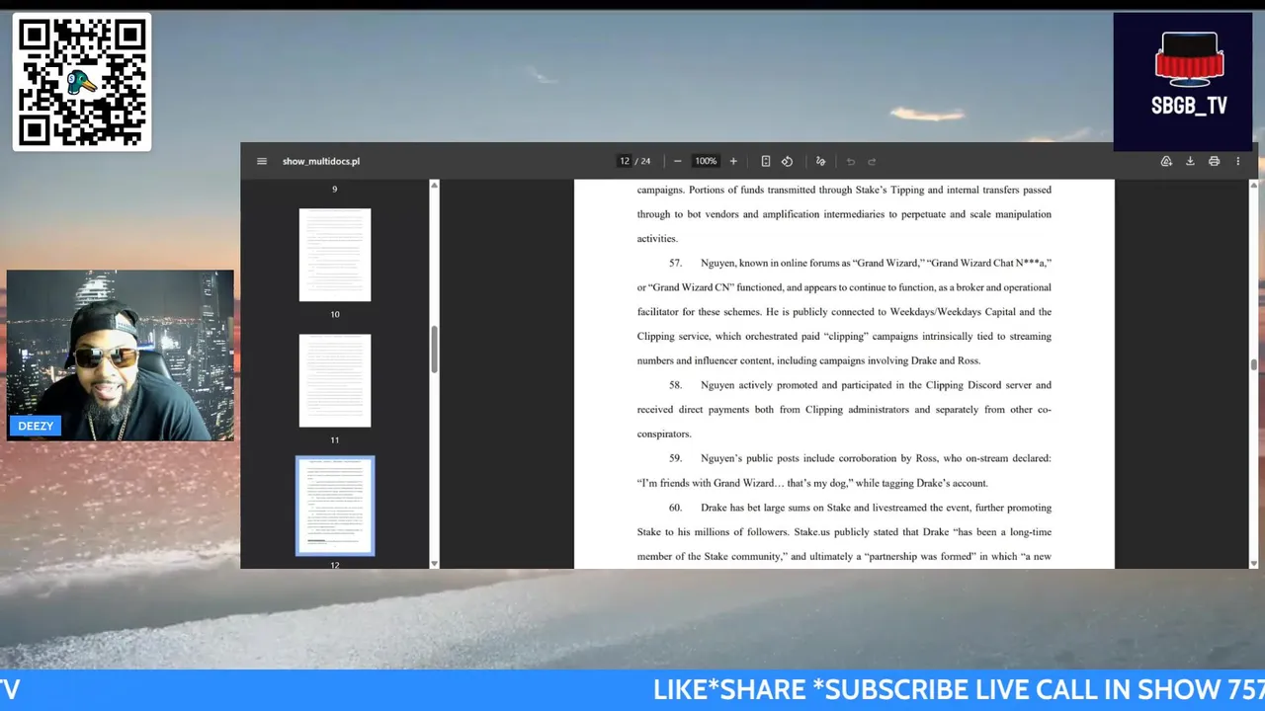Viewport: 1265px width, 711px height.
Task: Click the page number field showing 12
Action: (625, 161)
